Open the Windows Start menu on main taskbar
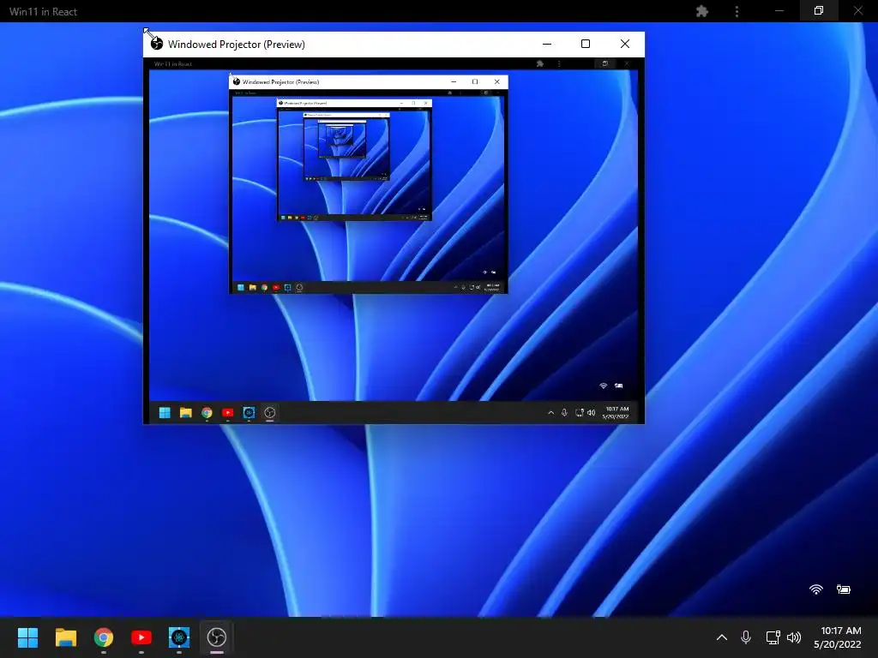 point(27,637)
